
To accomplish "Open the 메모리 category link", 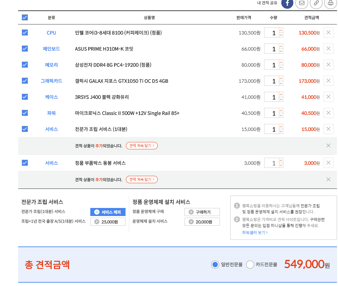I will pyautogui.click(x=51, y=65).
